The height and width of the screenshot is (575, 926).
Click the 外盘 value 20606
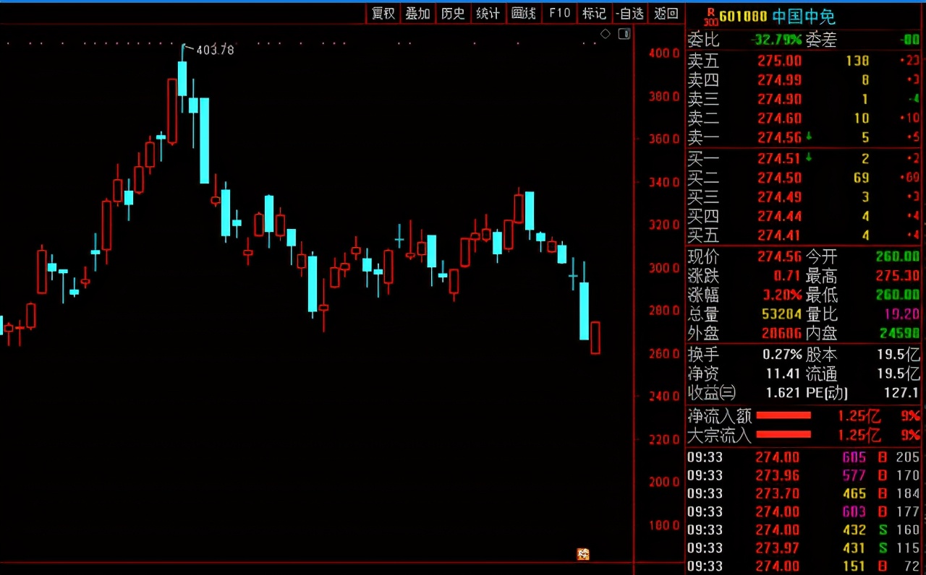(x=781, y=333)
